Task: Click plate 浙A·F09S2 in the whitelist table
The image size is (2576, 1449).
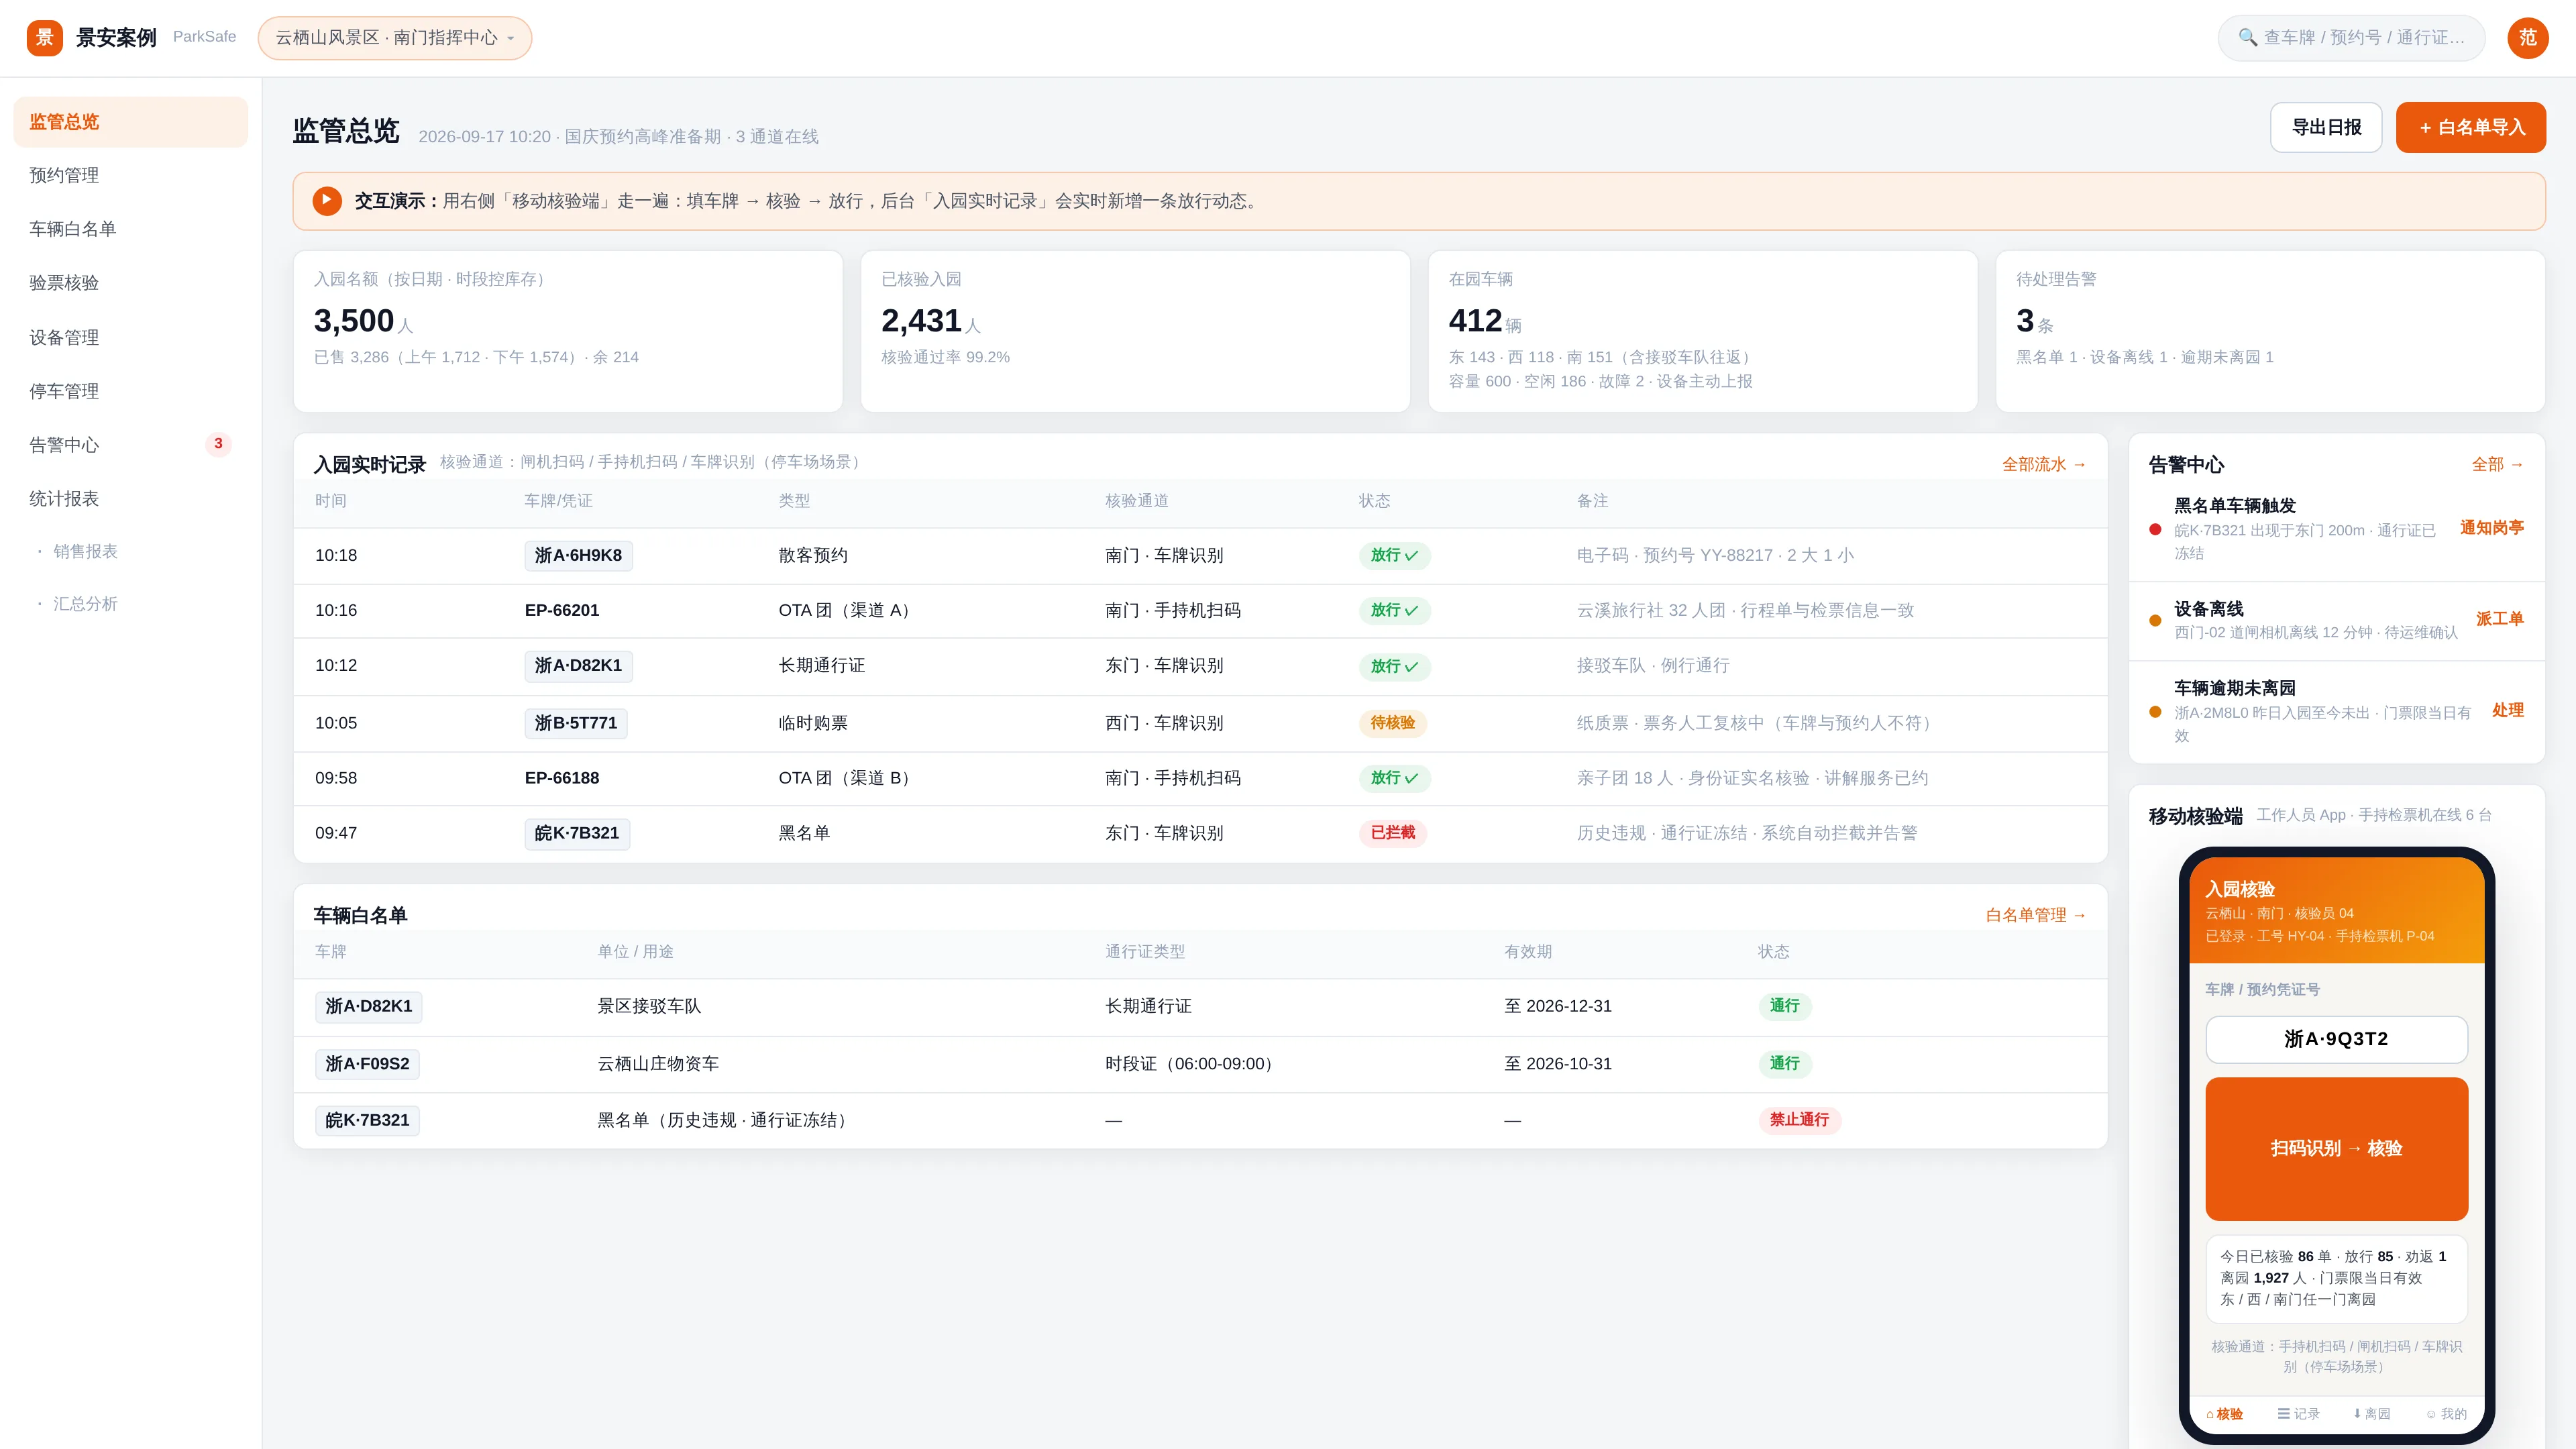Action: point(367,1064)
